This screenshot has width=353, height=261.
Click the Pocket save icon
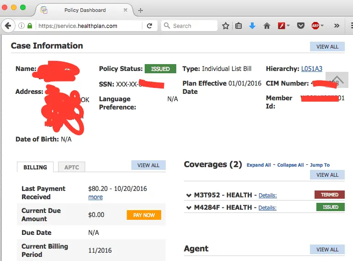[x=301, y=26]
